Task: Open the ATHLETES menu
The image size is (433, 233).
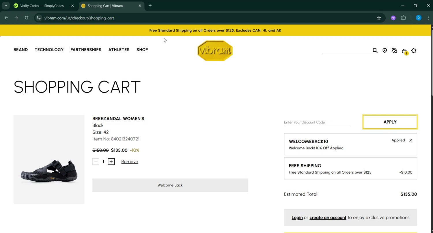Action: point(119,50)
